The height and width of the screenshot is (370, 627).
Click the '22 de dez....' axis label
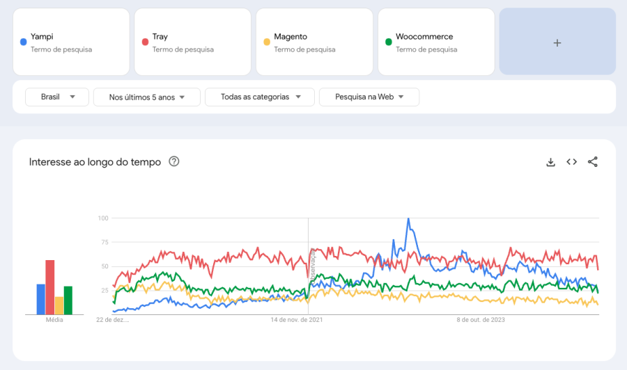(x=112, y=320)
